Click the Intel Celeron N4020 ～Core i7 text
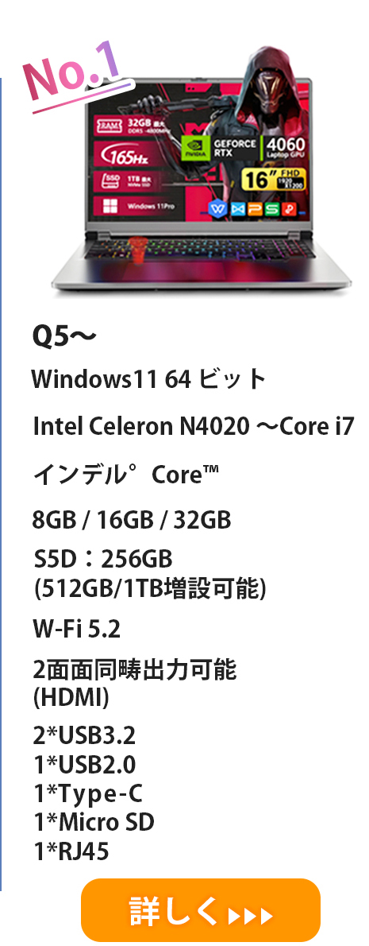The image size is (369, 946). point(193,427)
